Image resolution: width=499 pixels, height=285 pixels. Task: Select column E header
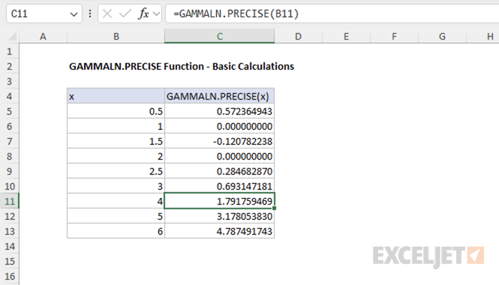click(x=346, y=36)
